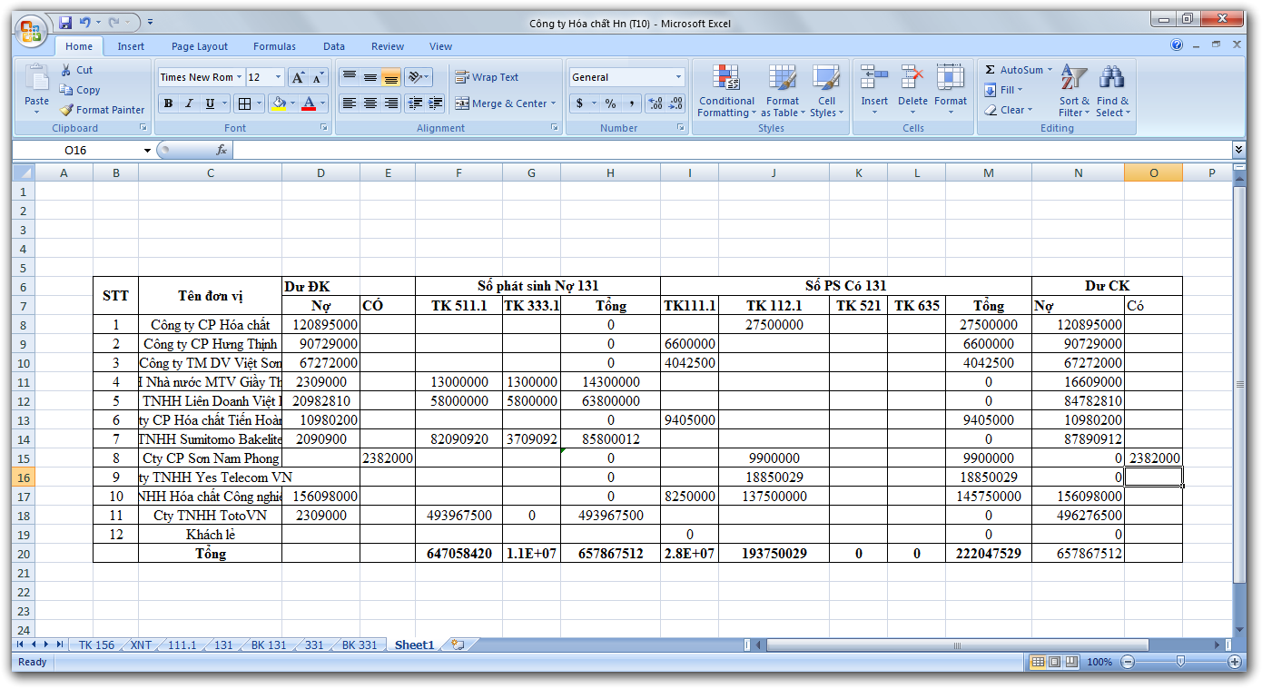1262x689 pixels.
Task: Open the General number format dropdown
Action: pos(677,77)
